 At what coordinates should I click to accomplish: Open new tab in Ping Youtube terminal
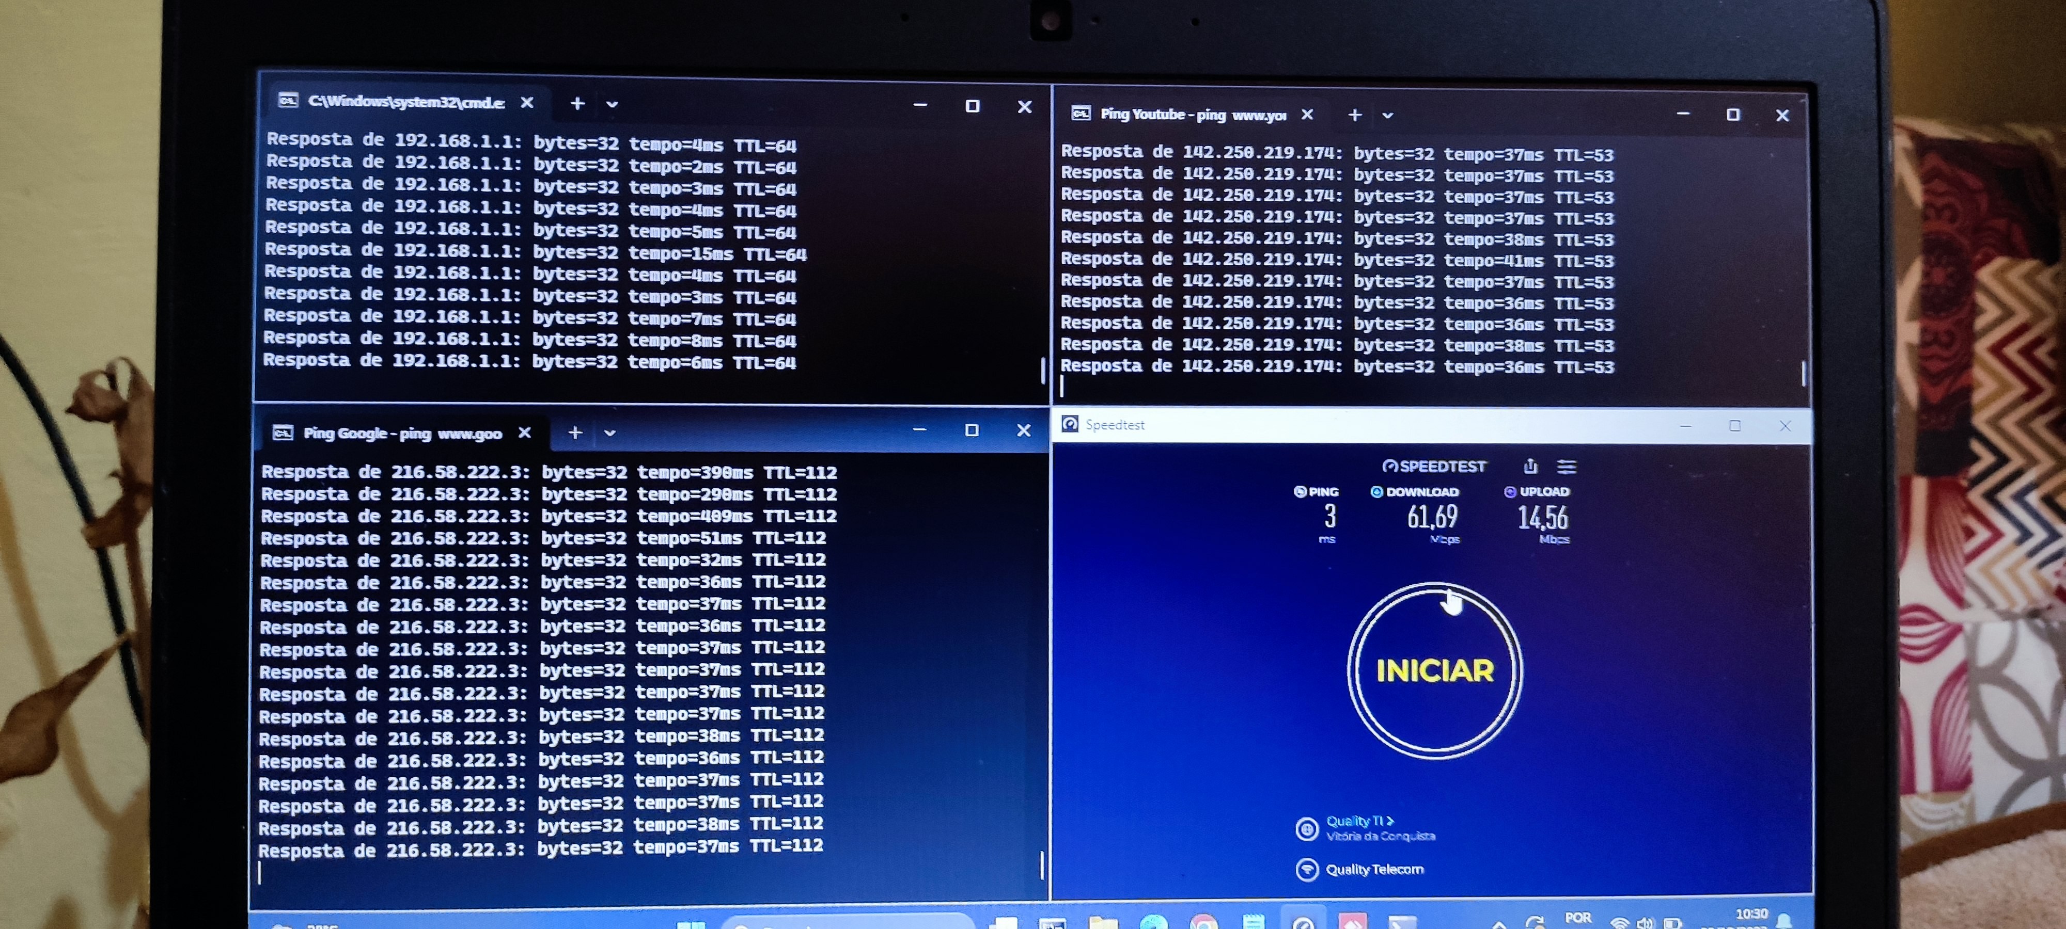[1355, 116]
